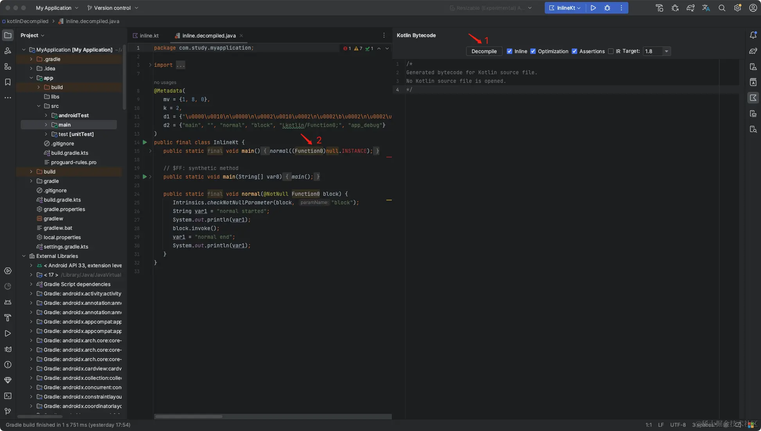Open the Target 1.8 dropdown
Screen dimensions: 761x431
click(657, 51)
